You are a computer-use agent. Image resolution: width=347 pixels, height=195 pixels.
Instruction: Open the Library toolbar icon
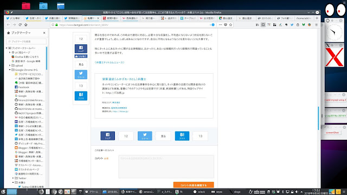257,25
